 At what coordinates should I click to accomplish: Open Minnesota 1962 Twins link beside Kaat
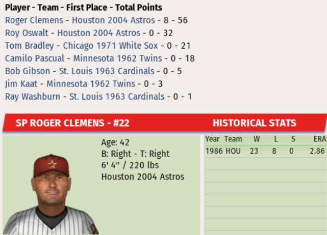point(91,84)
